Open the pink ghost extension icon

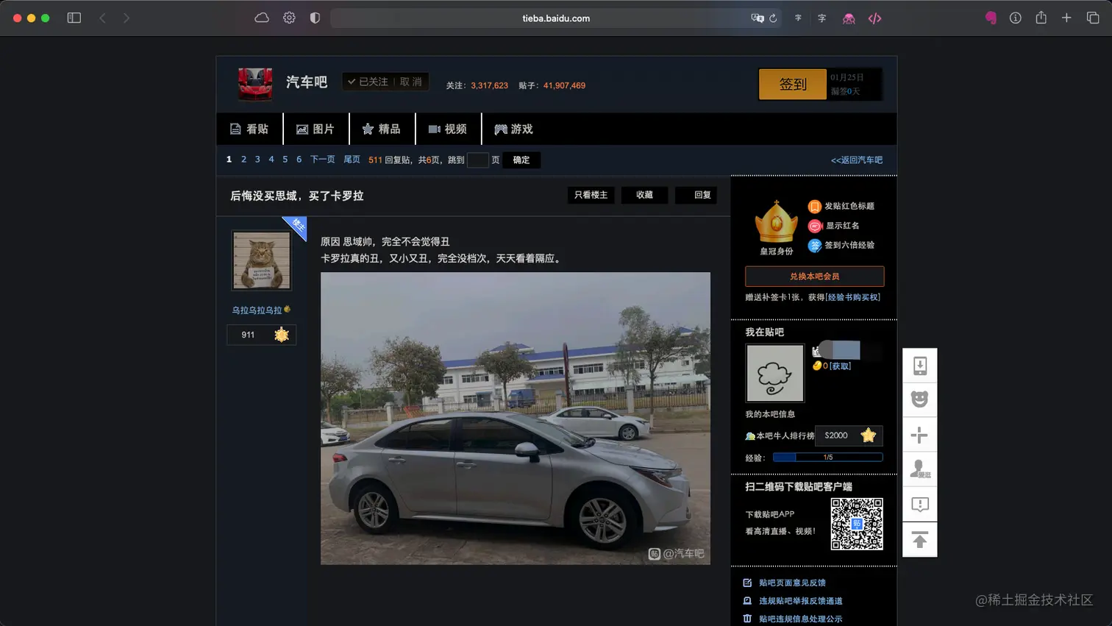click(849, 18)
